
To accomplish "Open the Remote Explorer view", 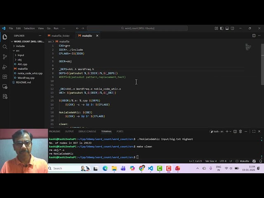I will [5, 87].
